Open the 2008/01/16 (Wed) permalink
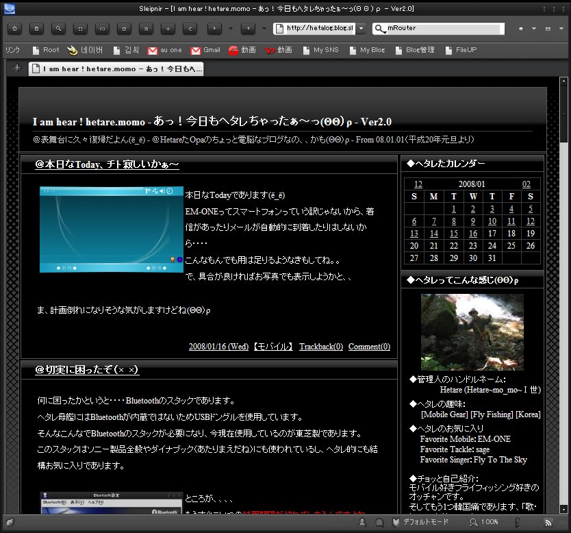The width and height of the screenshot is (571, 533). coord(218,347)
